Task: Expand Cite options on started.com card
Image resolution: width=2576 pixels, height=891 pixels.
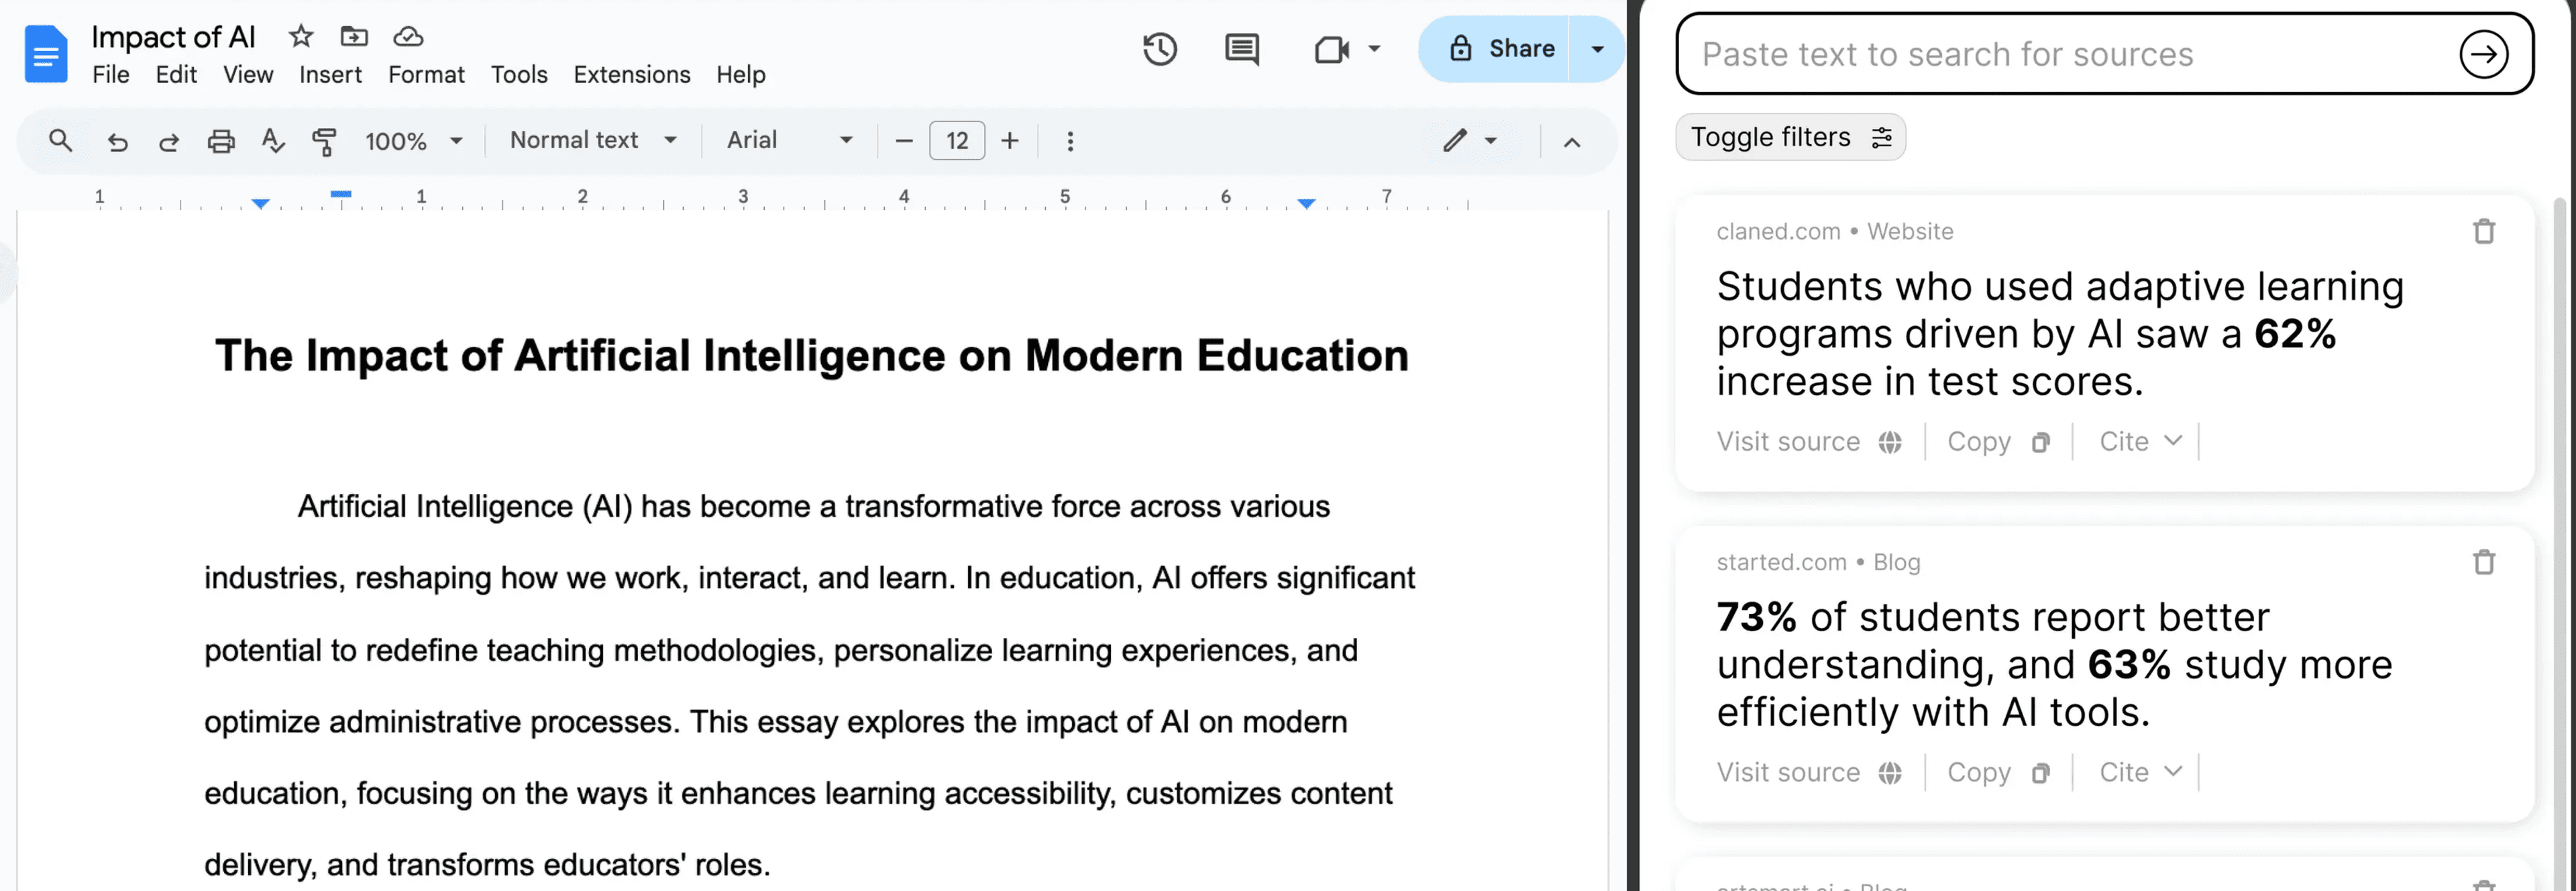Action: coord(2140,772)
